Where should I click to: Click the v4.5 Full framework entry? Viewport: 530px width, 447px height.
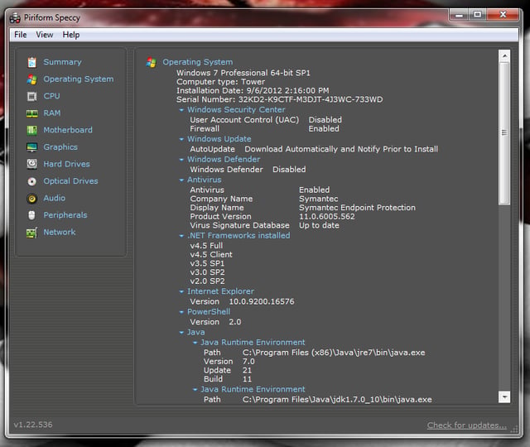tap(206, 246)
